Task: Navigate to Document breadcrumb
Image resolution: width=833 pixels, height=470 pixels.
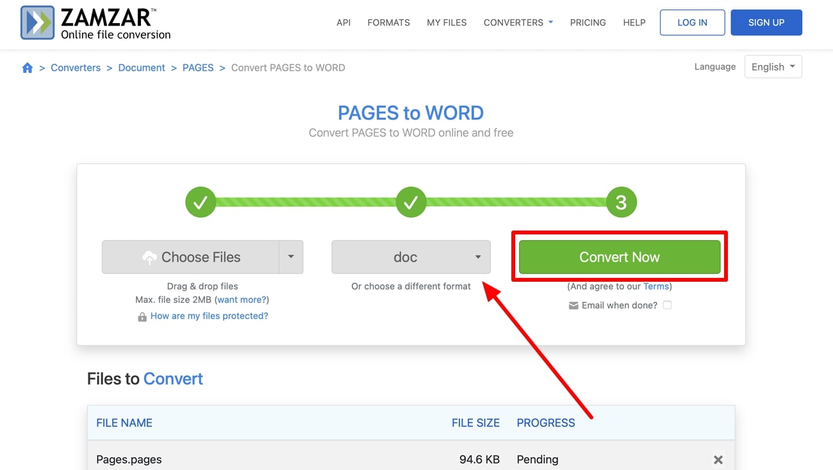Action: (x=142, y=68)
